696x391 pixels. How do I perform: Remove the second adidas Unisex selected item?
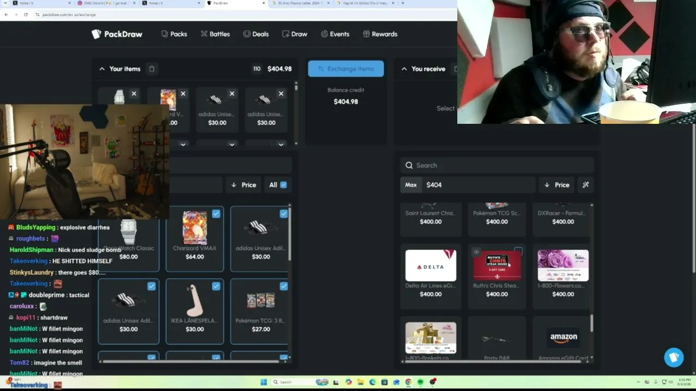point(281,94)
